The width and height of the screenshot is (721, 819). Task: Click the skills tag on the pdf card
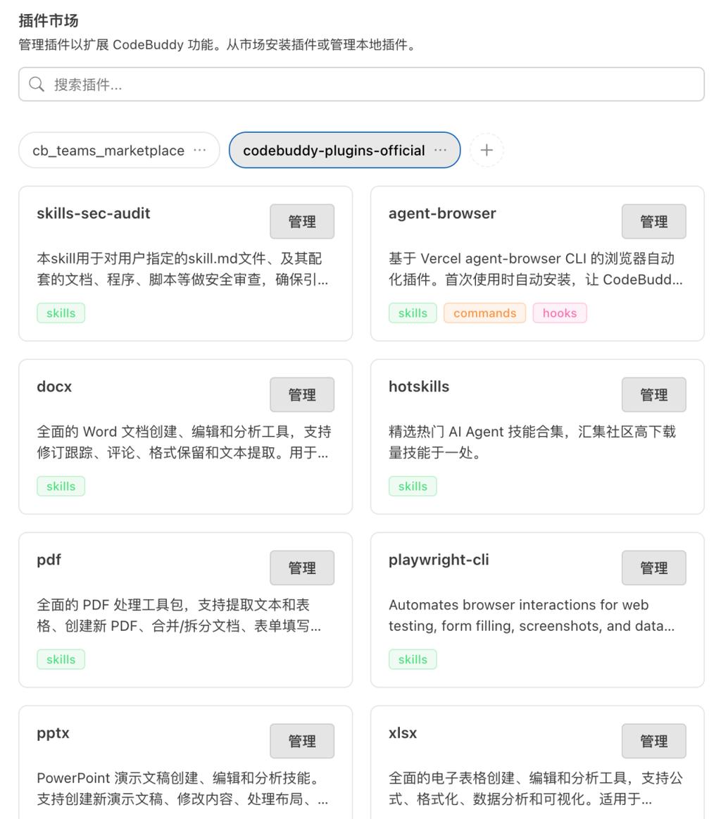click(x=61, y=659)
